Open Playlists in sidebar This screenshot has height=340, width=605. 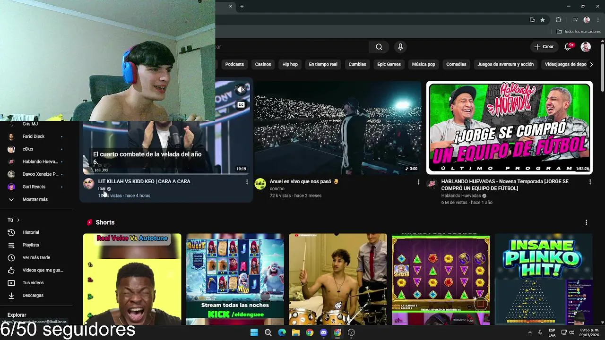click(x=36, y=245)
